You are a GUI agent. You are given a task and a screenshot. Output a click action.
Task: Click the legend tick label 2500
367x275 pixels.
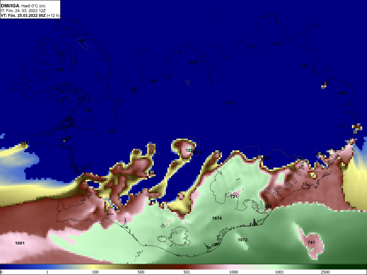coord(325,272)
